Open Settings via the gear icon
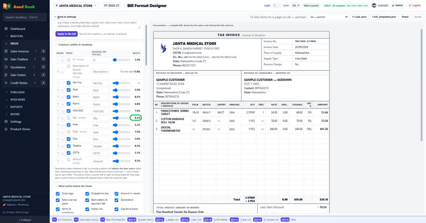The width and height of the screenshot is (426, 223). pyautogui.click(x=6, y=122)
